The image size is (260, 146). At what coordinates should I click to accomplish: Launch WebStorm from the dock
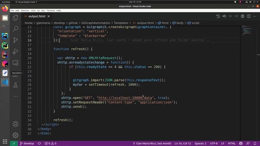[x=5, y=36]
